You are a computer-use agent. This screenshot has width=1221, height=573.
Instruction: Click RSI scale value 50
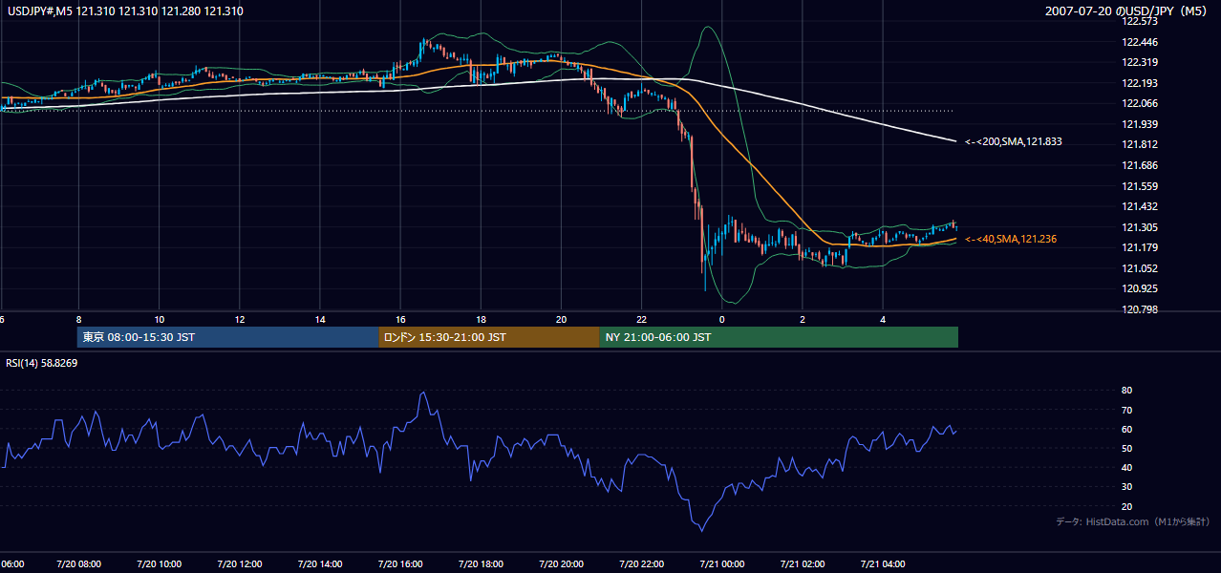pyautogui.click(x=1127, y=448)
